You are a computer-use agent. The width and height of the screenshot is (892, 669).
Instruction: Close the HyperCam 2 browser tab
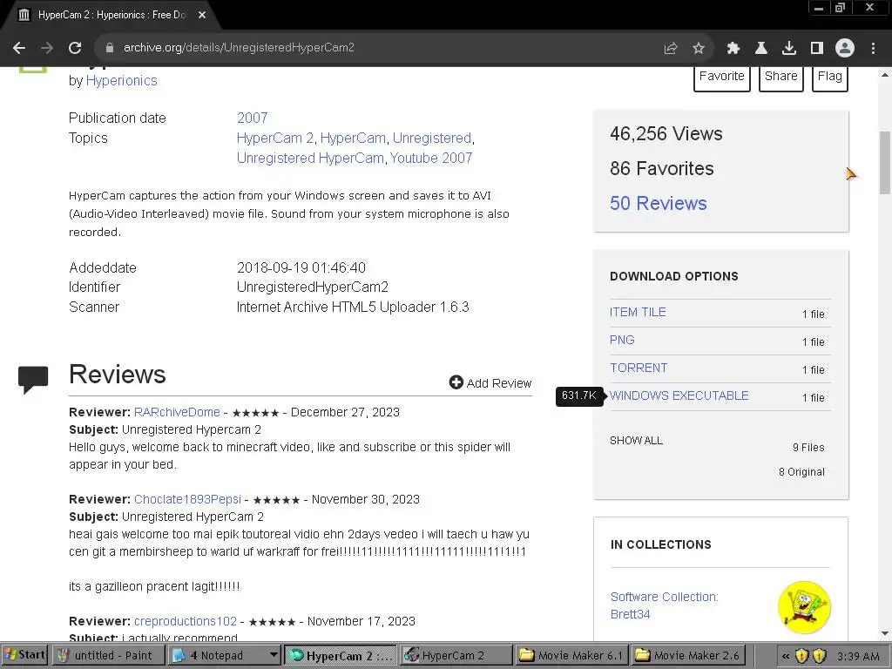[202, 15]
